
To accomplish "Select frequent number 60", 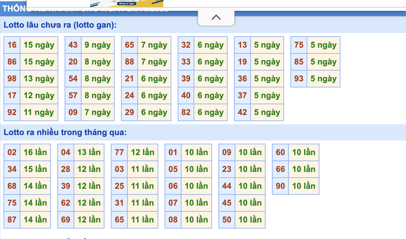I will (x=280, y=153).
